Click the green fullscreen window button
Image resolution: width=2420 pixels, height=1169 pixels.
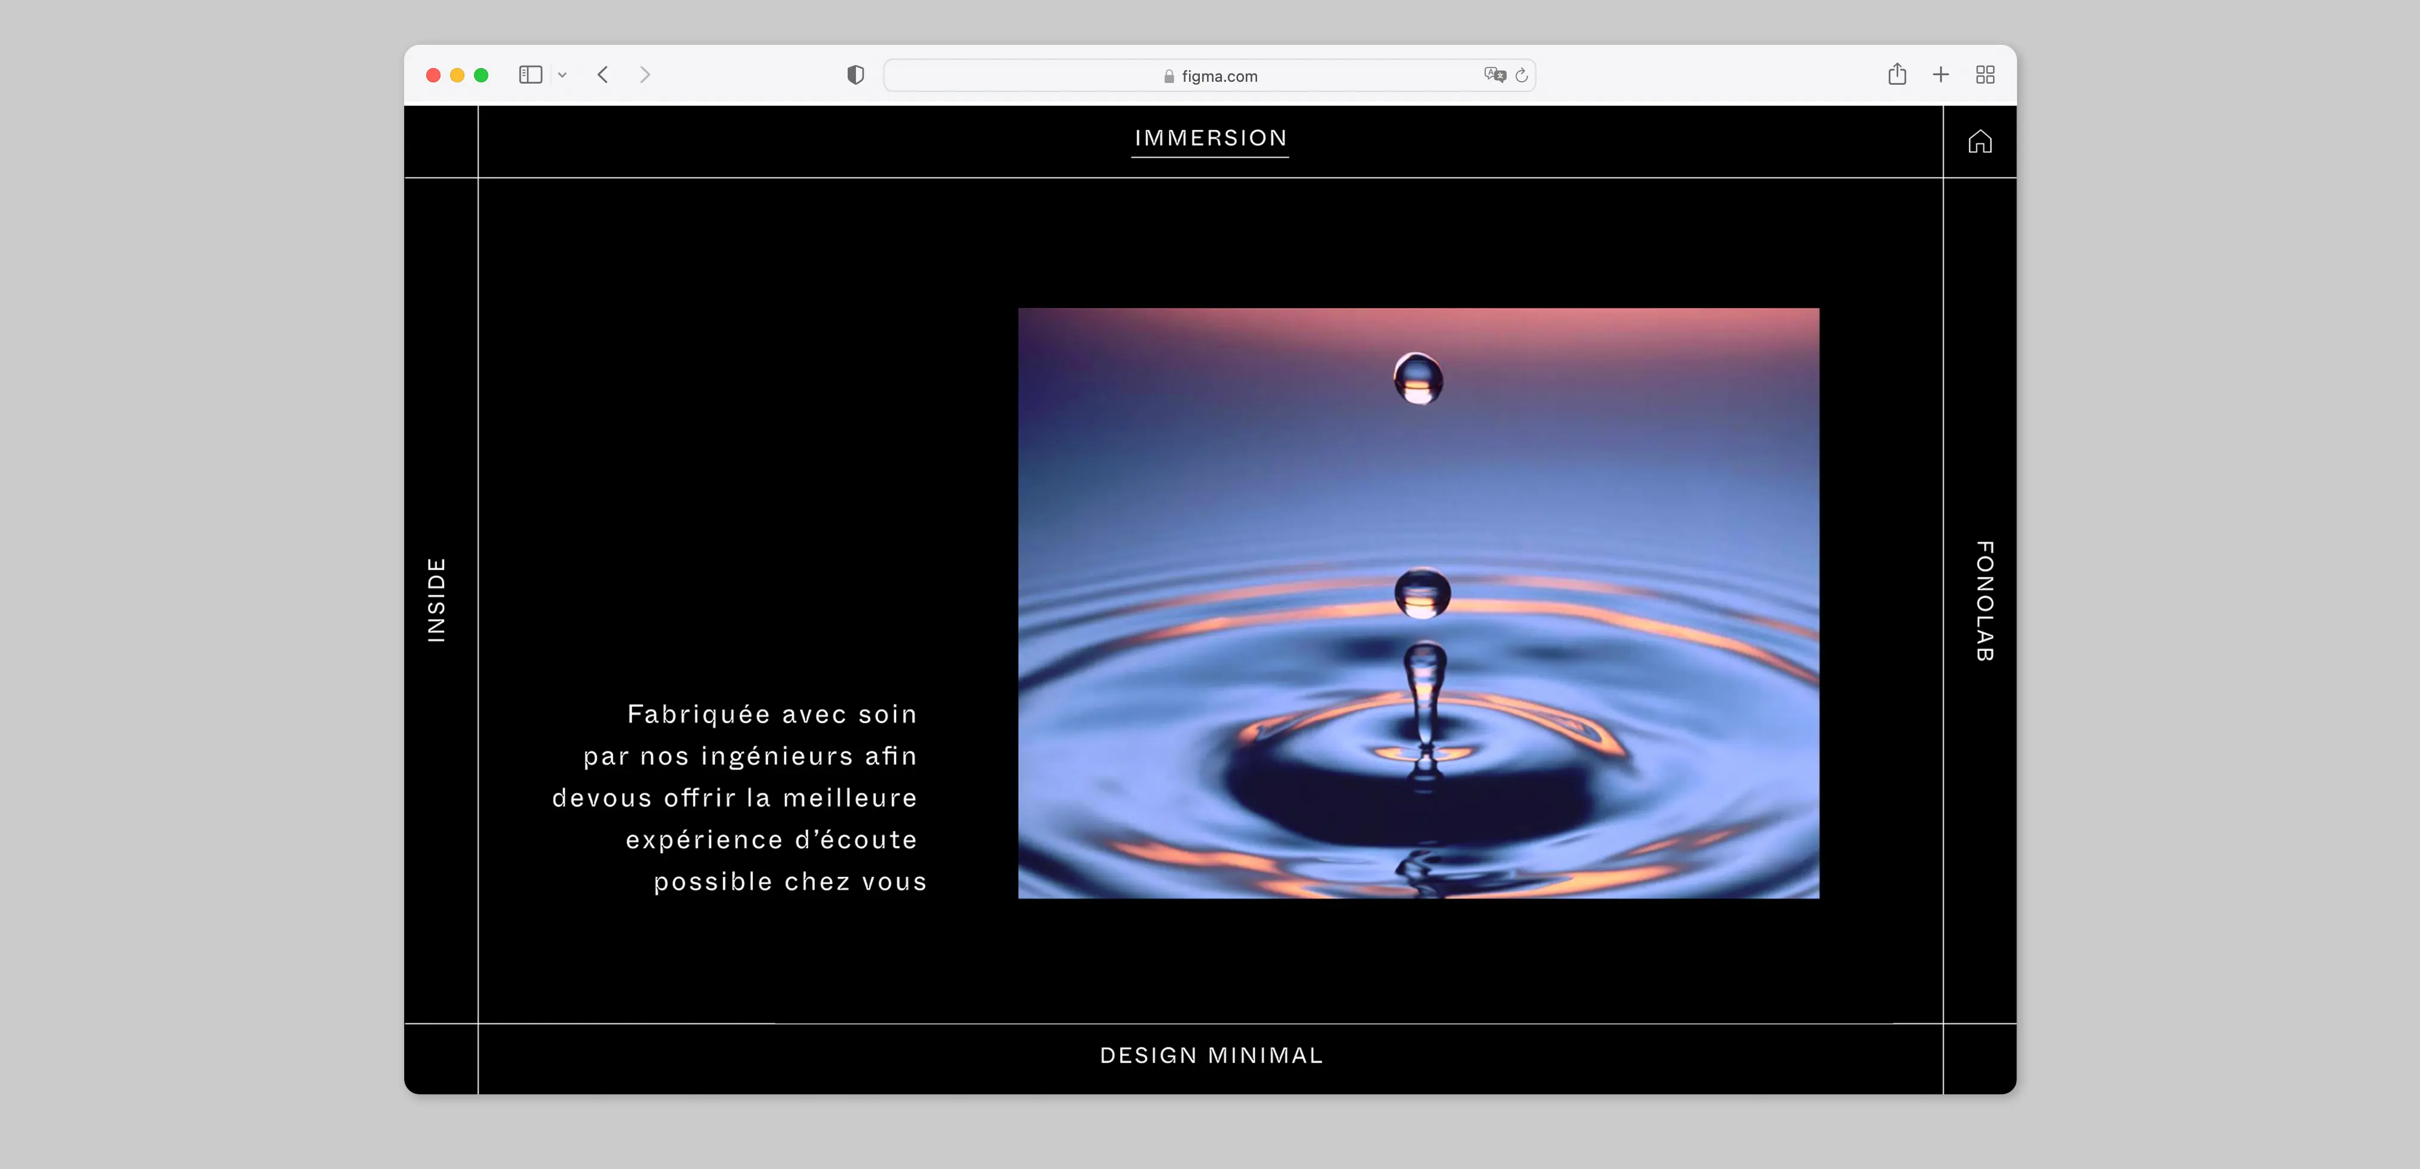pos(481,75)
